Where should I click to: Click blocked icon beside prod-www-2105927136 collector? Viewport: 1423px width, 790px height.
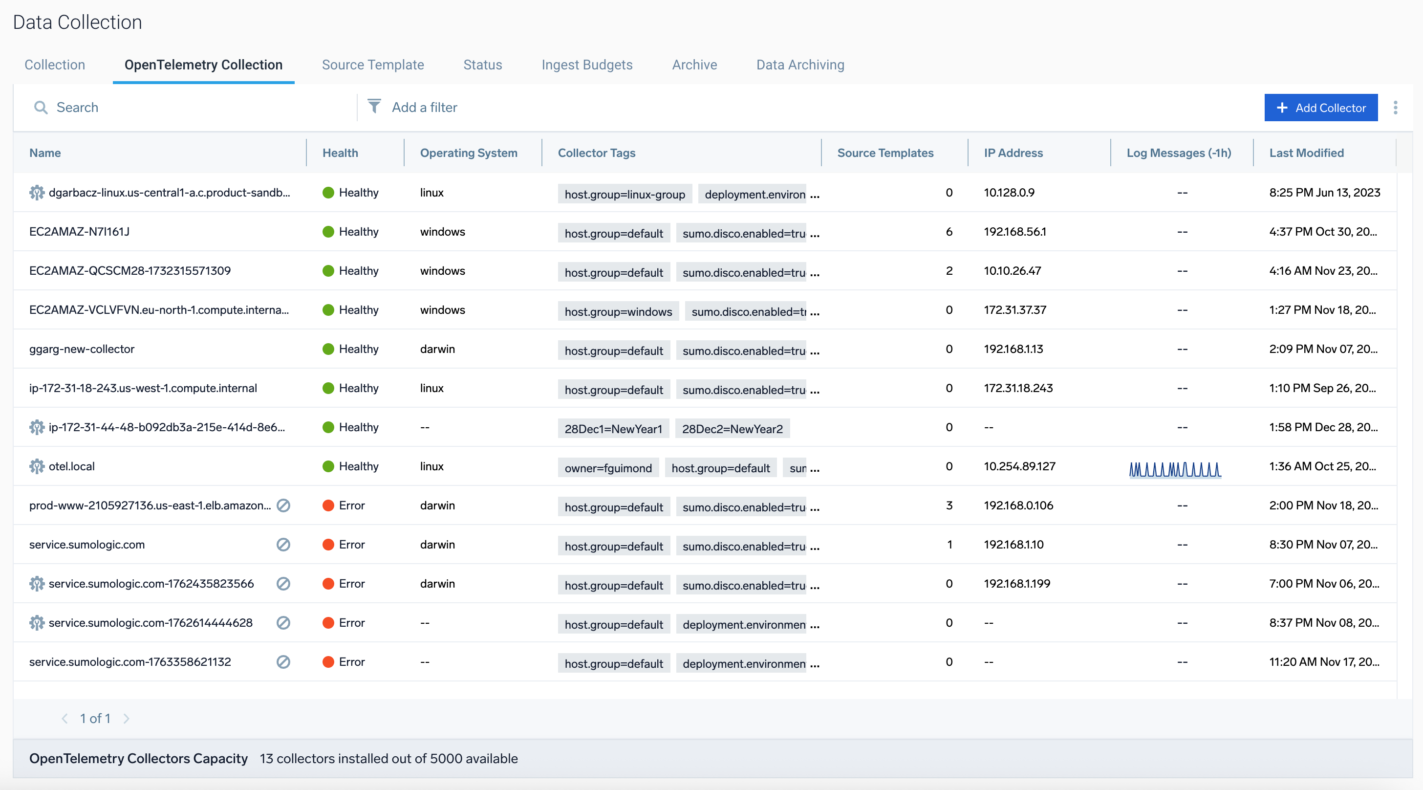[283, 505]
